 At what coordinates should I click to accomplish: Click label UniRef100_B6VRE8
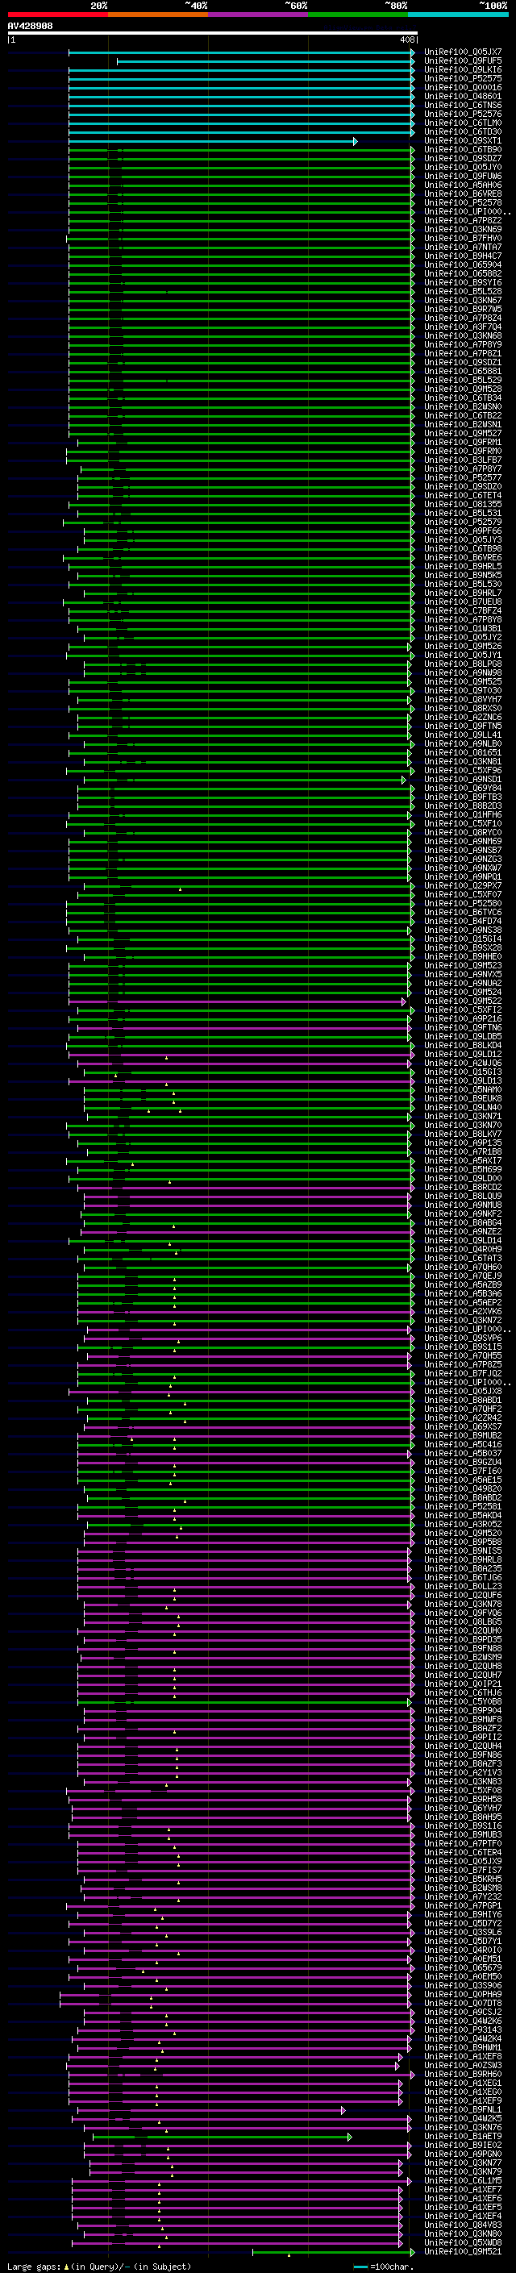tap(463, 194)
